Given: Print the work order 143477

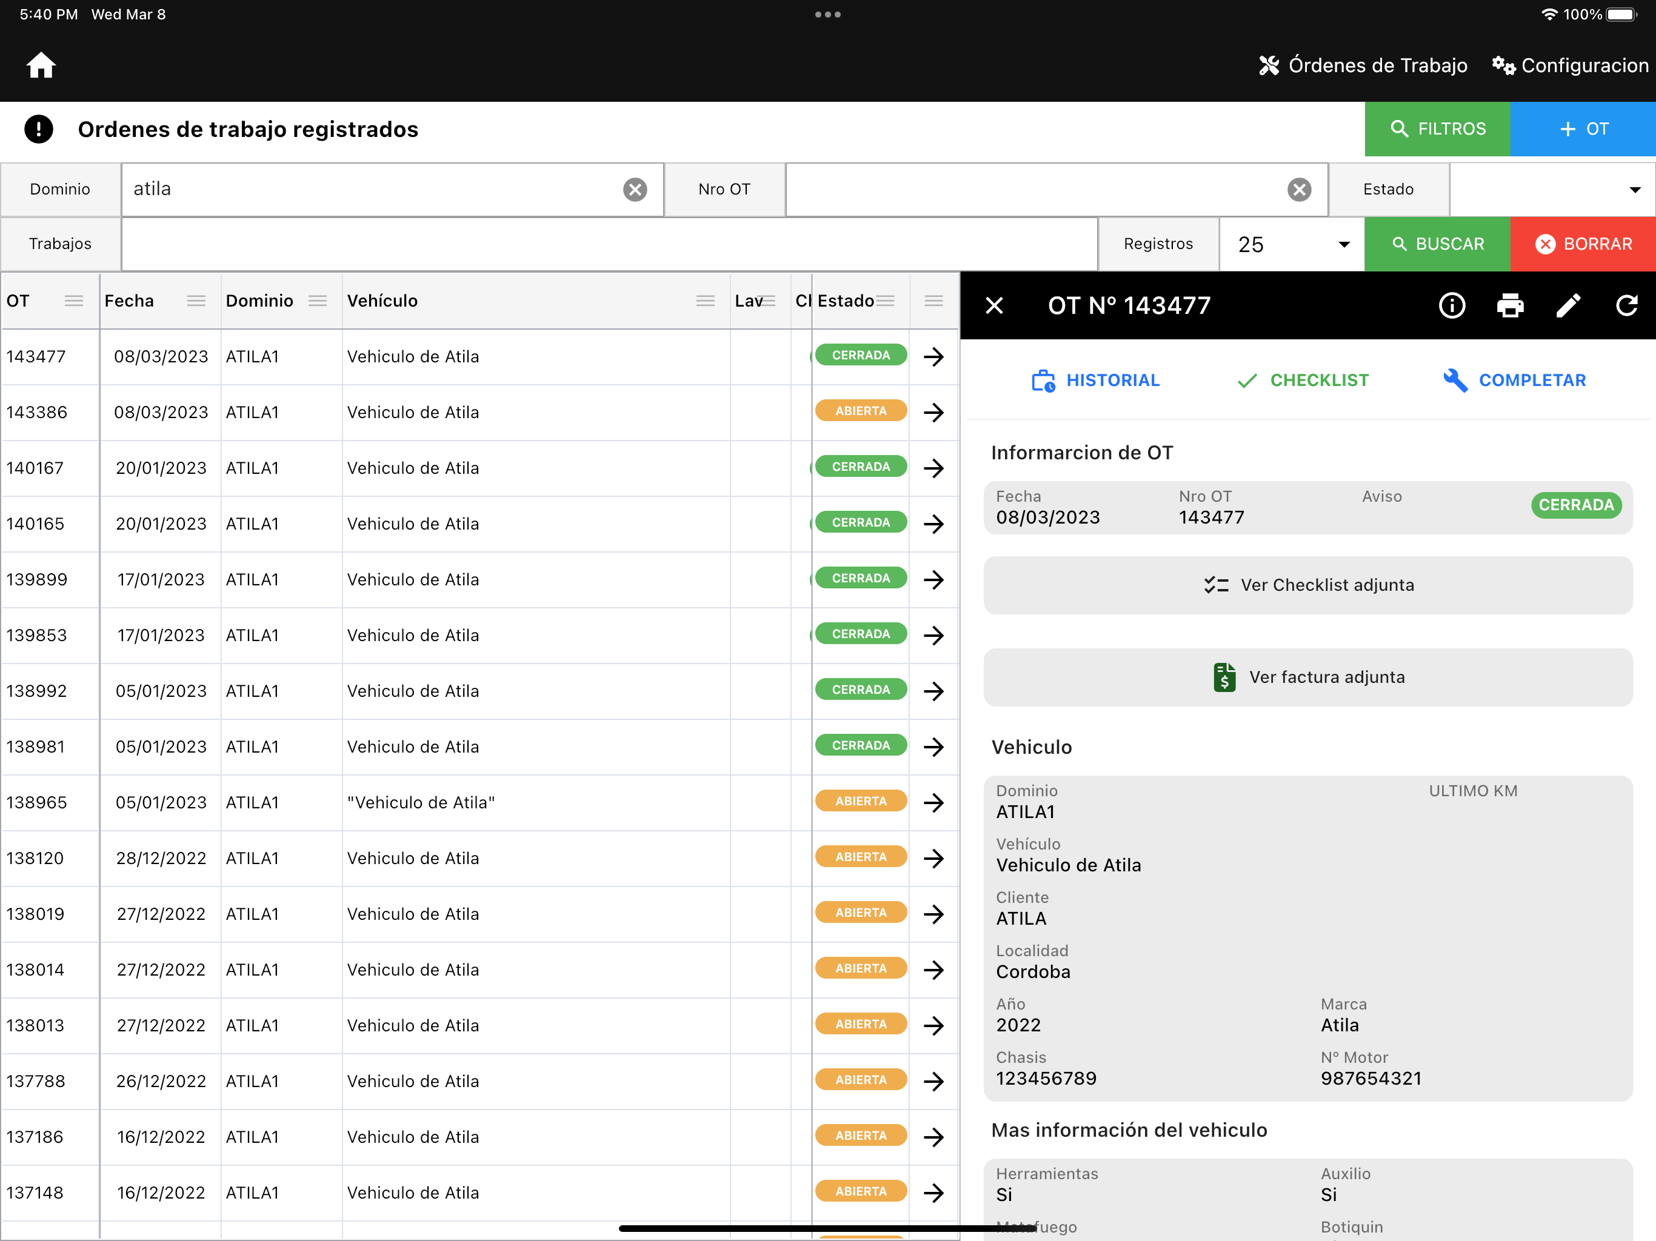Looking at the screenshot, I should click(x=1510, y=305).
